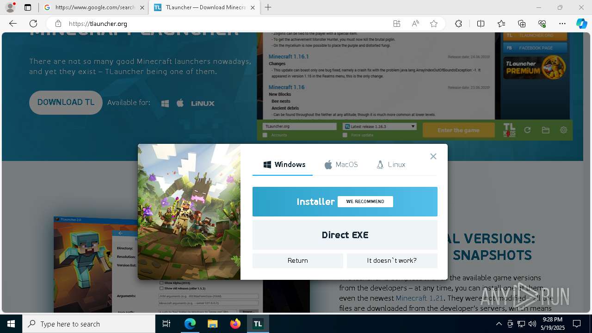Click the Apple logo icon beside Available for
Screen dimensions: 592x333
pyautogui.click(x=180, y=103)
